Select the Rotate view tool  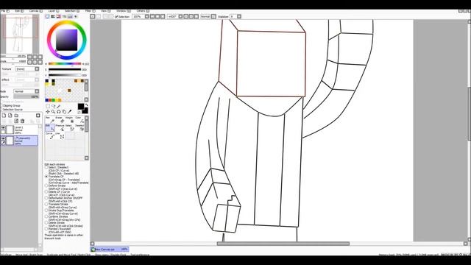coord(59,112)
